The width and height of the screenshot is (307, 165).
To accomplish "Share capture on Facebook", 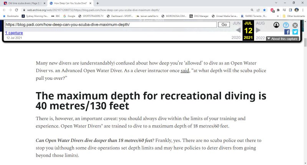I will tap(287, 32).
